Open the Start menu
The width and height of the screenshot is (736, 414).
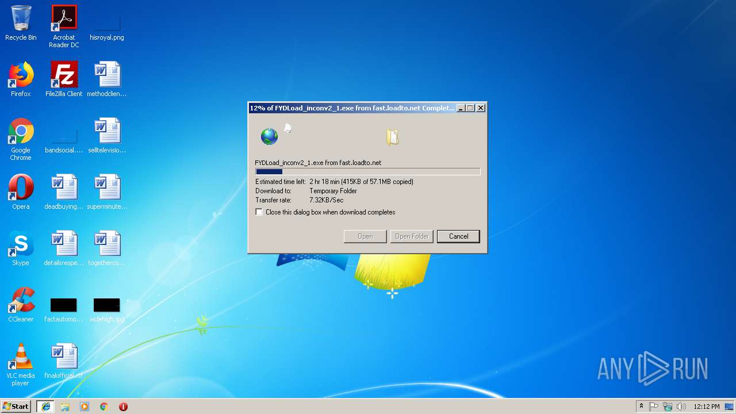16,407
